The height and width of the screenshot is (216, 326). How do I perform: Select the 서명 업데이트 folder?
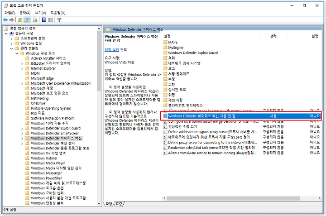tap(176, 74)
